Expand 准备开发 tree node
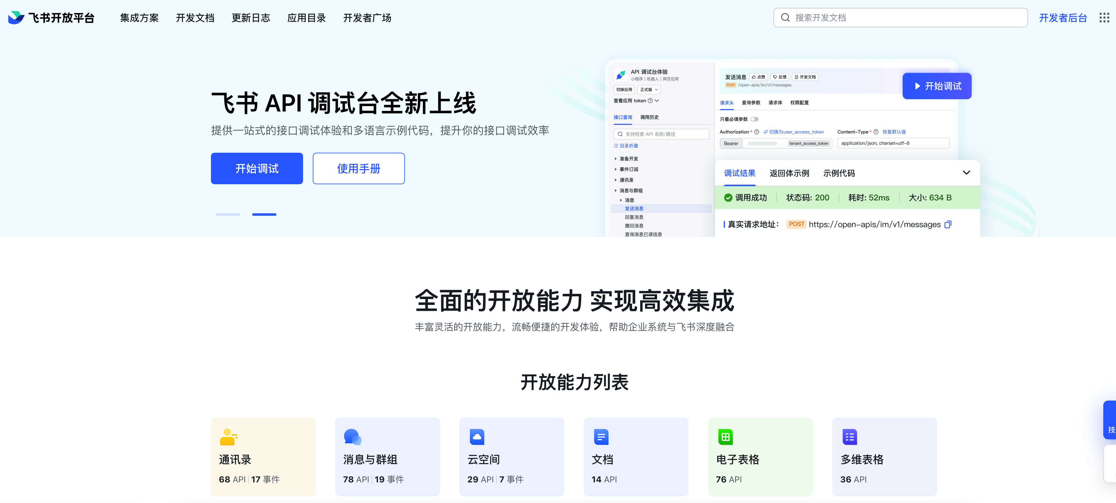The height and width of the screenshot is (503, 1116). (616, 158)
